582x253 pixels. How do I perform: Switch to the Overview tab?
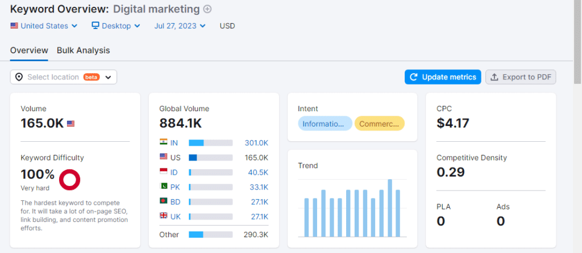29,50
